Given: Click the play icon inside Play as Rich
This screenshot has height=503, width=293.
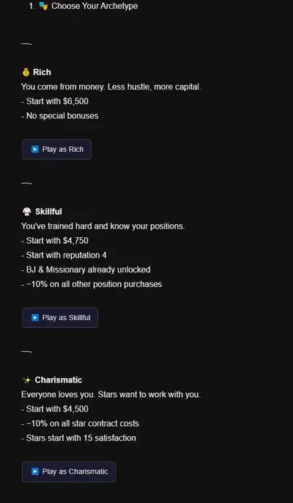Looking at the screenshot, I should [x=35, y=149].
